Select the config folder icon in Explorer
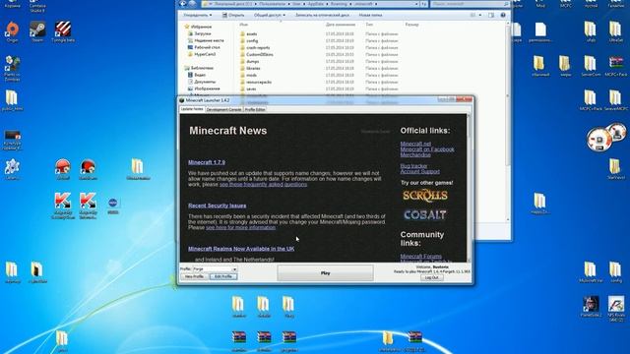The image size is (630, 354). (242, 41)
